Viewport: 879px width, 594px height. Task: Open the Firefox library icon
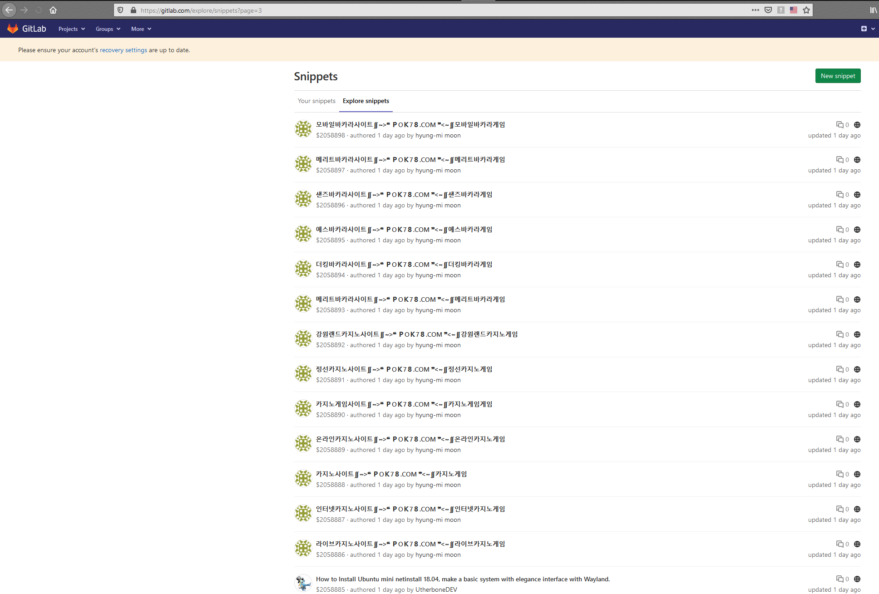(873, 10)
